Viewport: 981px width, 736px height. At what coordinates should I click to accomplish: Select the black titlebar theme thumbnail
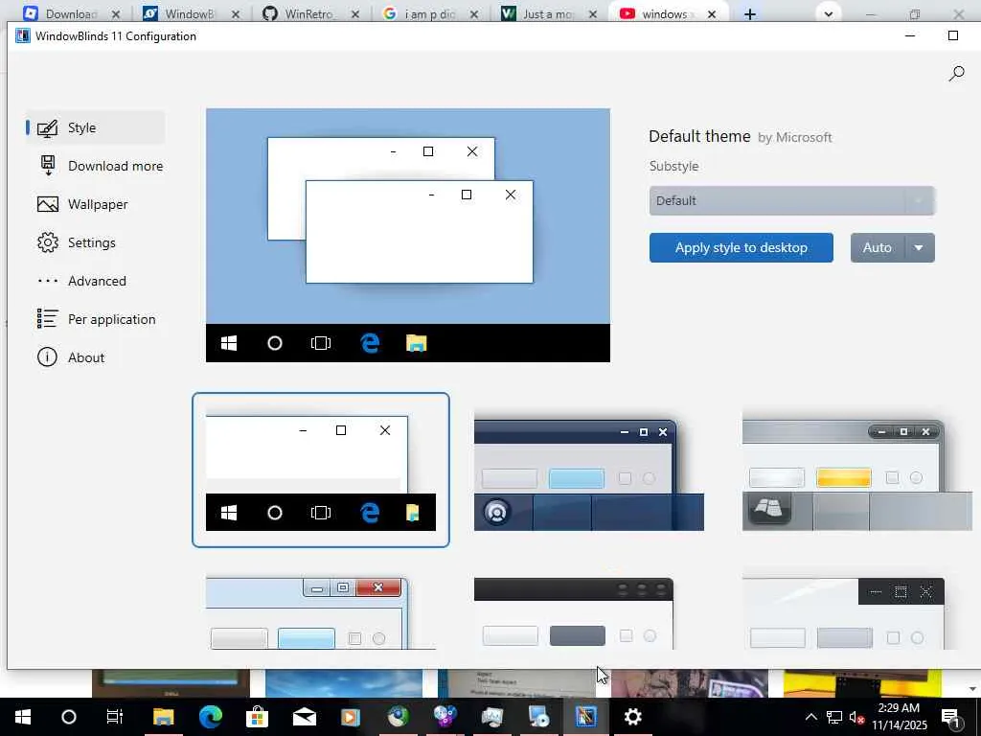point(575,613)
